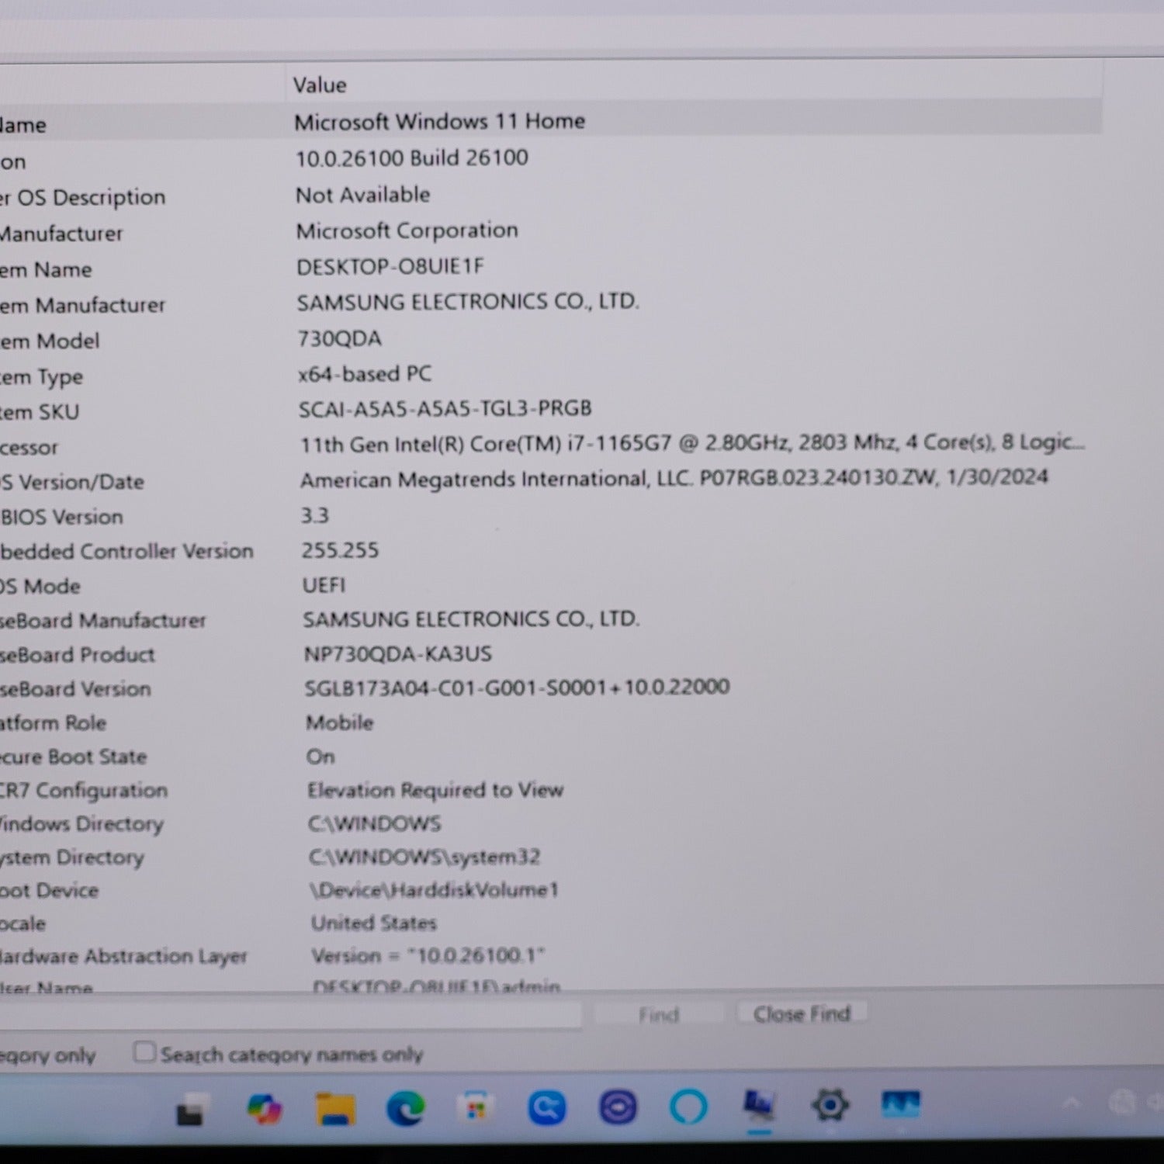
Task: Launch Microsoft Copilot from the taskbar
Action: 264,1108
